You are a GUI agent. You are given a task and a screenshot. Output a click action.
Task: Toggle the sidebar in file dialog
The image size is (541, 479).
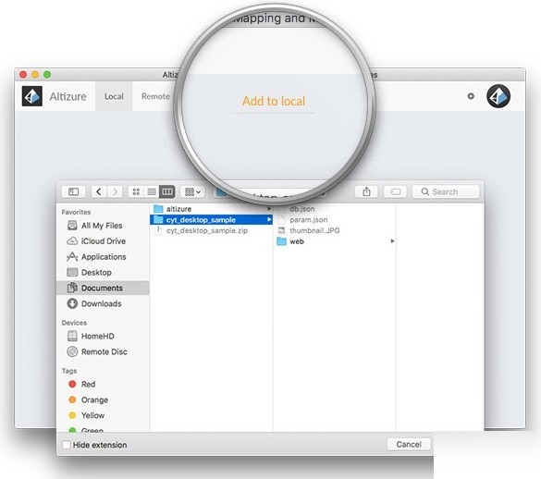tap(73, 191)
